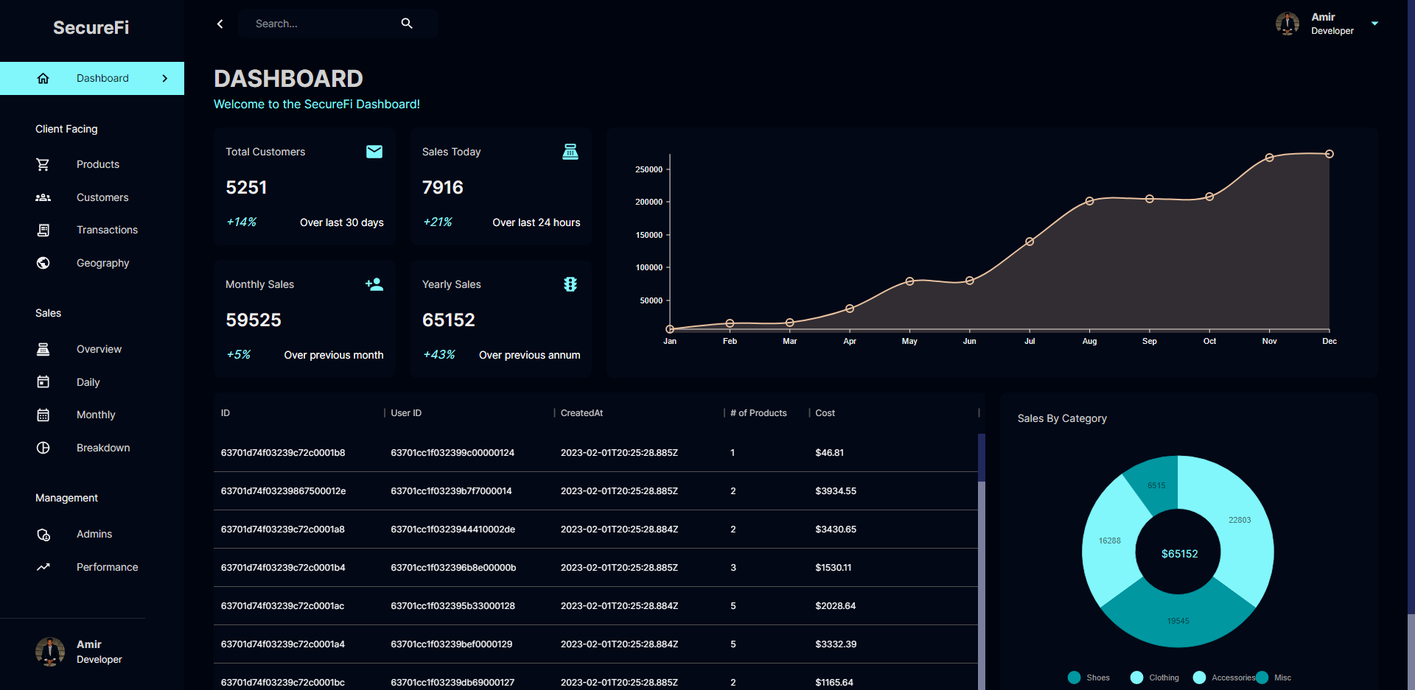Open the search magnifier icon
1415x690 pixels.
point(407,23)
